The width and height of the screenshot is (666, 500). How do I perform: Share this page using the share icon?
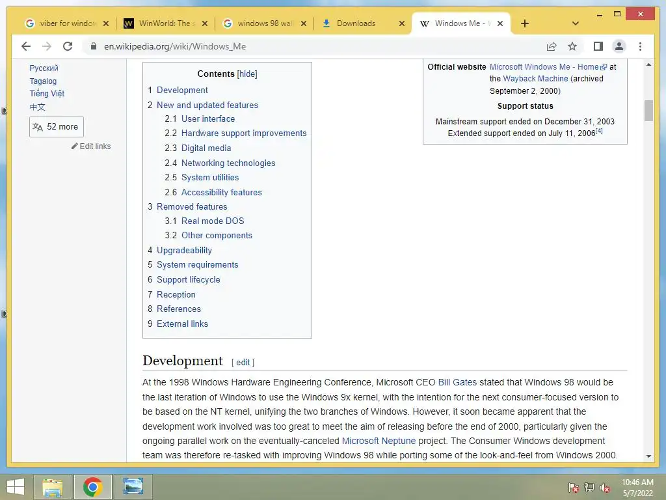[552, 46]
